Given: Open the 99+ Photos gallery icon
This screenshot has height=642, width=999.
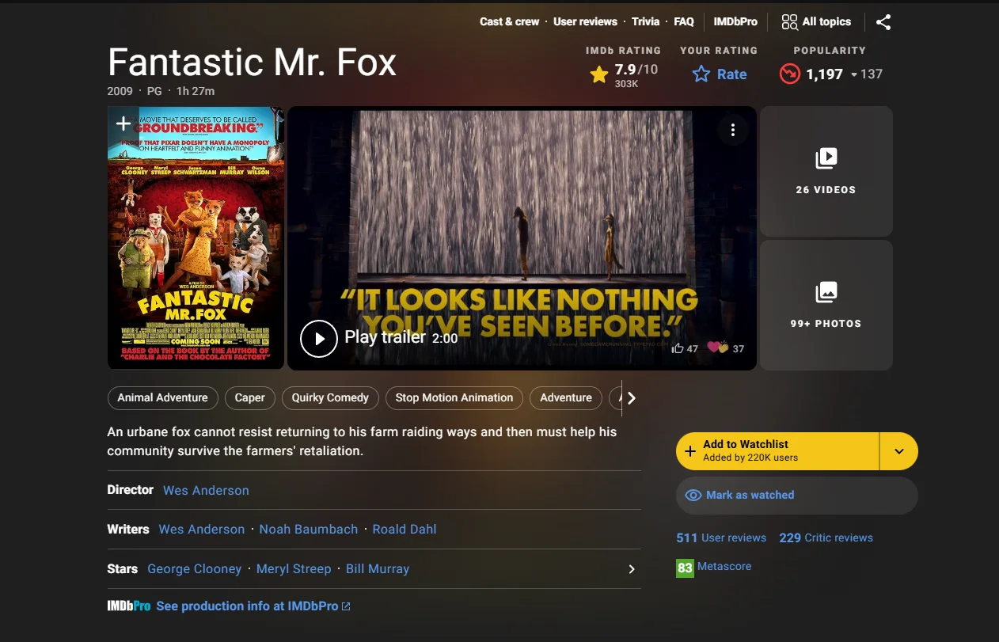Looking at the screenshot, I should [x=826, y=291].
